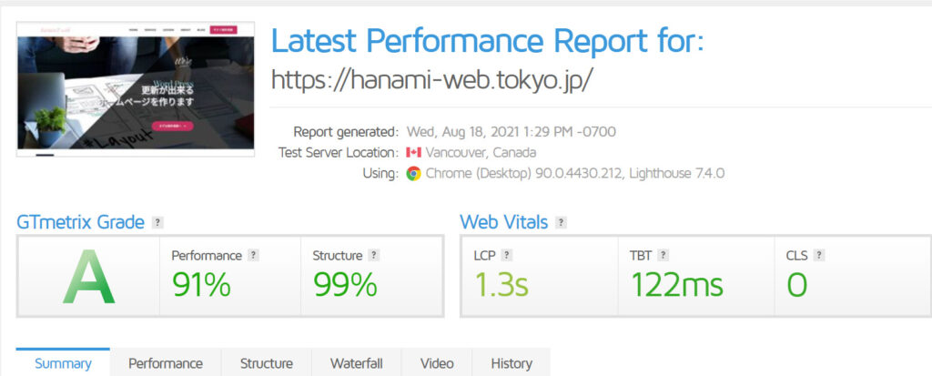932x376 pixels.
Task: View the History tab
Action: pyautogui.click(x=512, y=363)
